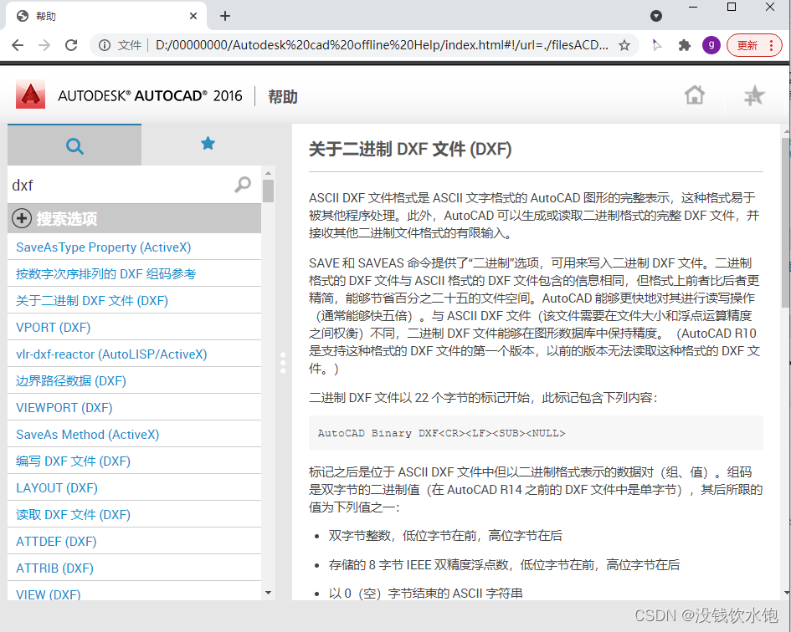The width and height of the screenshot is (791, 632).
Task: Open a new browser tab
Action: point(225,16)
